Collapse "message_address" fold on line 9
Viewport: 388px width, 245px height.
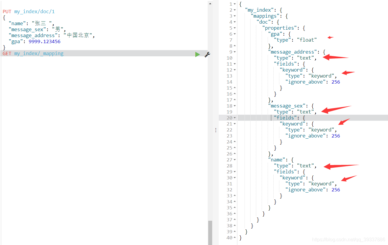pyautogui.click(x=235, y=52)
